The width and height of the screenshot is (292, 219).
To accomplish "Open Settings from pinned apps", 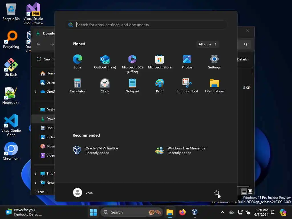I will 214,62.
